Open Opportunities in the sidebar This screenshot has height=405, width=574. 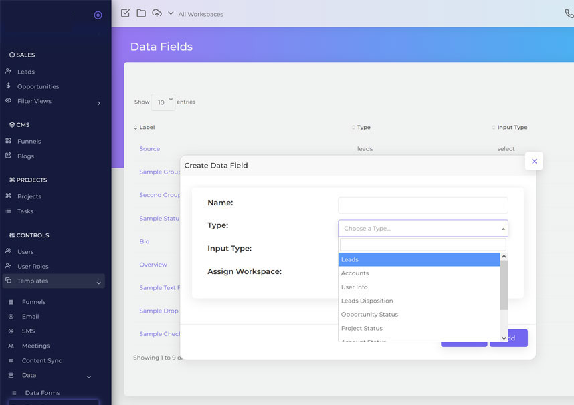[38, 86]
